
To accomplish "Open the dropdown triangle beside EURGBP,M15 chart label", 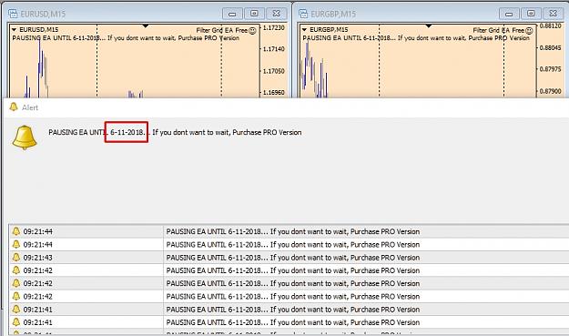I will 304,30.
